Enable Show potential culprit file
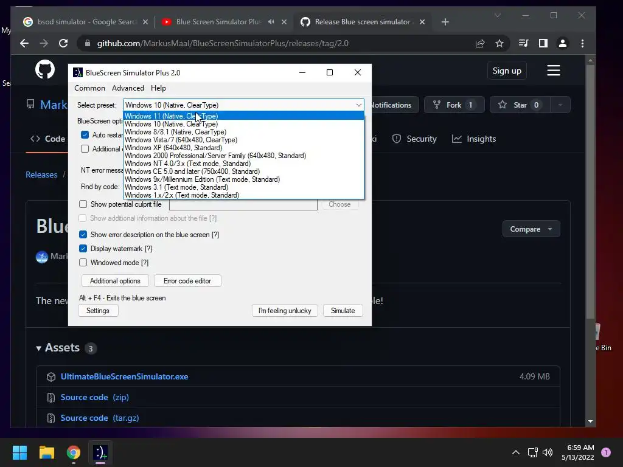Screen dimensions: 623x467 (x=83, y=204)
